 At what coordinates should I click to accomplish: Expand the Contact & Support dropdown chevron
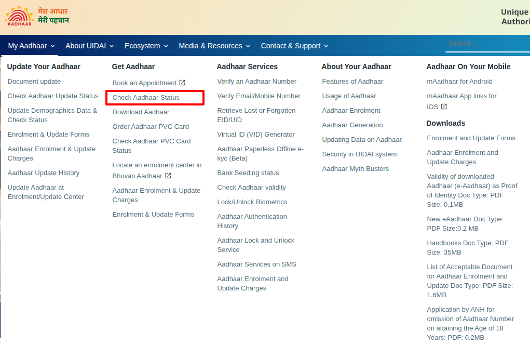click(x=326, y=46)
